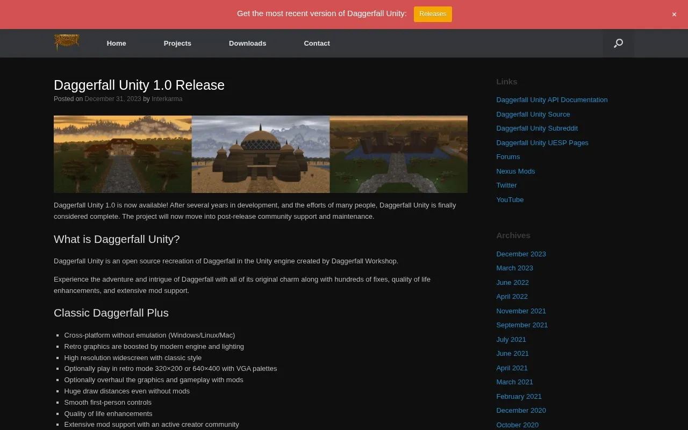Click the Daggerfall Workshop site logo
This screenshot has width=688, height=430.
[x=67, y=42]
